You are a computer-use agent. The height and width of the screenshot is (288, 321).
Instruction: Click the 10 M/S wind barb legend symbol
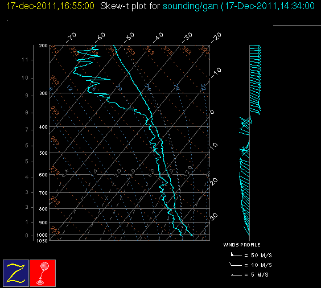[236, 265]
